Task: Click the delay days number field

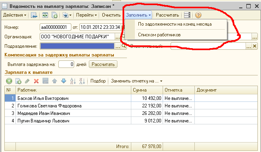Action: point(66,64)
